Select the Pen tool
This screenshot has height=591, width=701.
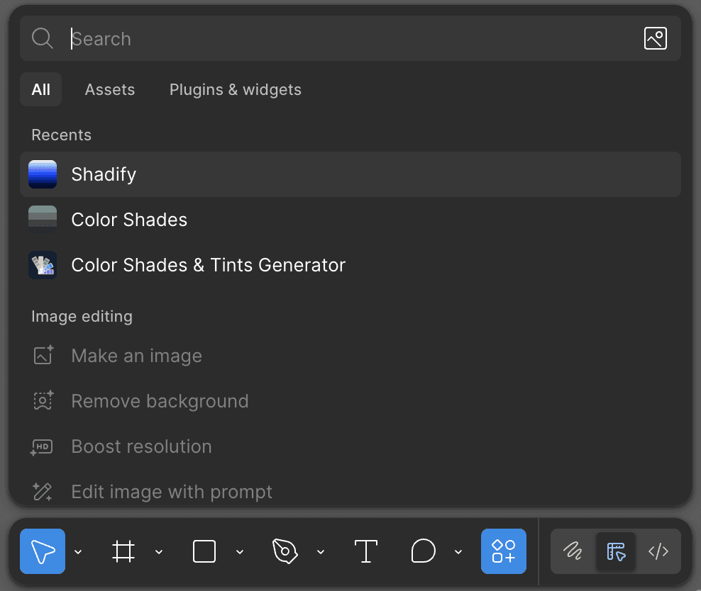[x=285, y=551]
